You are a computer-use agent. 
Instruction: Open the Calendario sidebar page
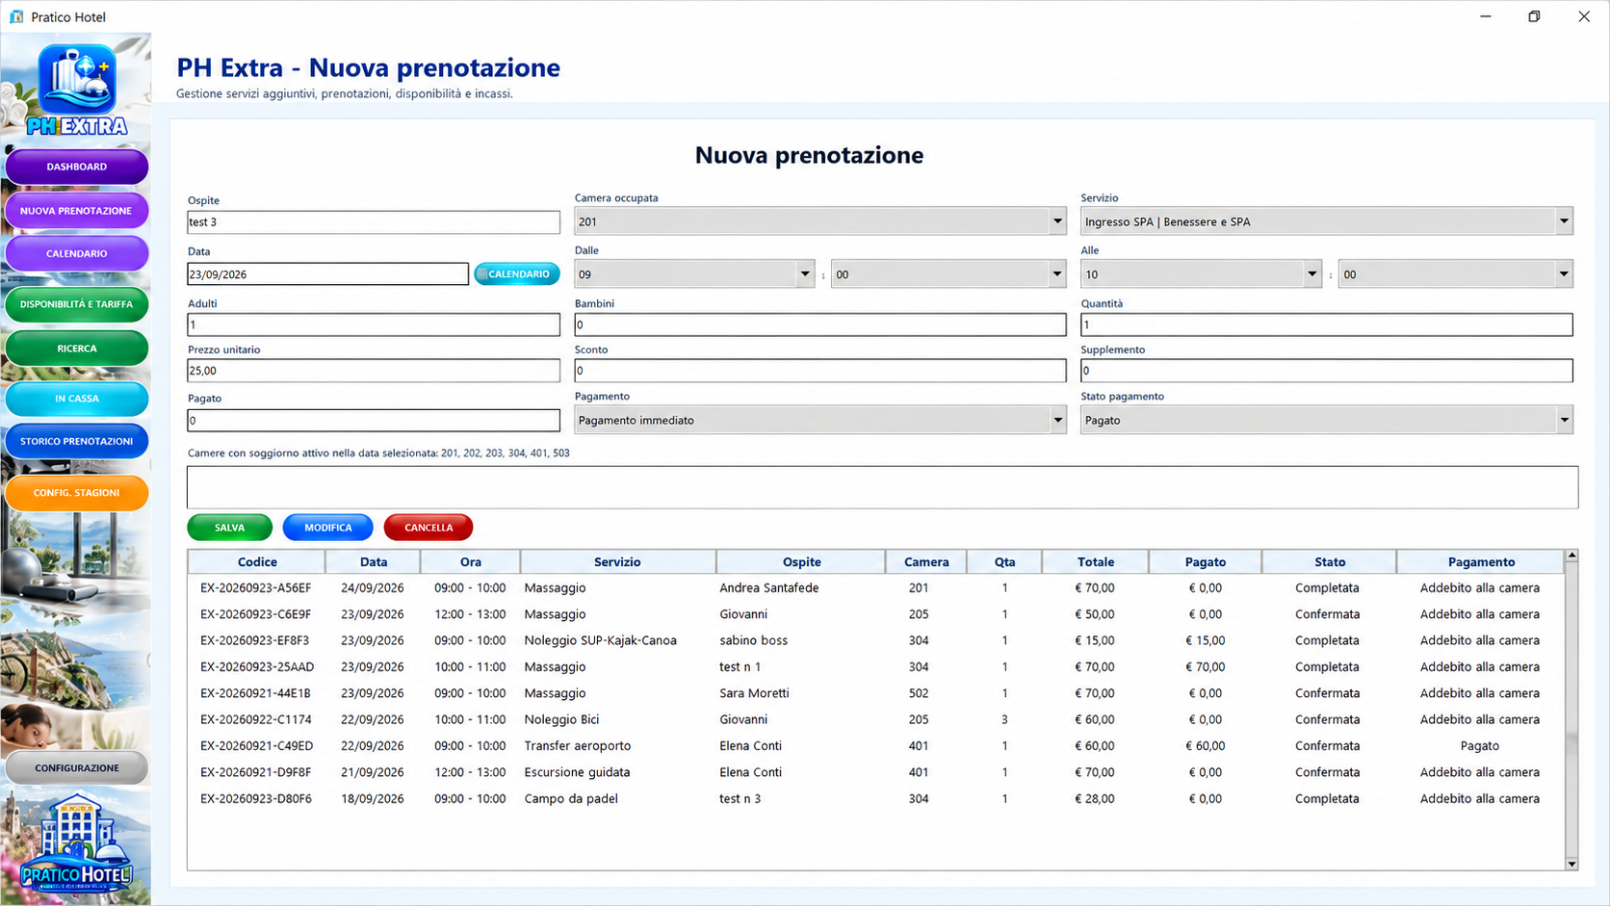[x=77, y=254]
